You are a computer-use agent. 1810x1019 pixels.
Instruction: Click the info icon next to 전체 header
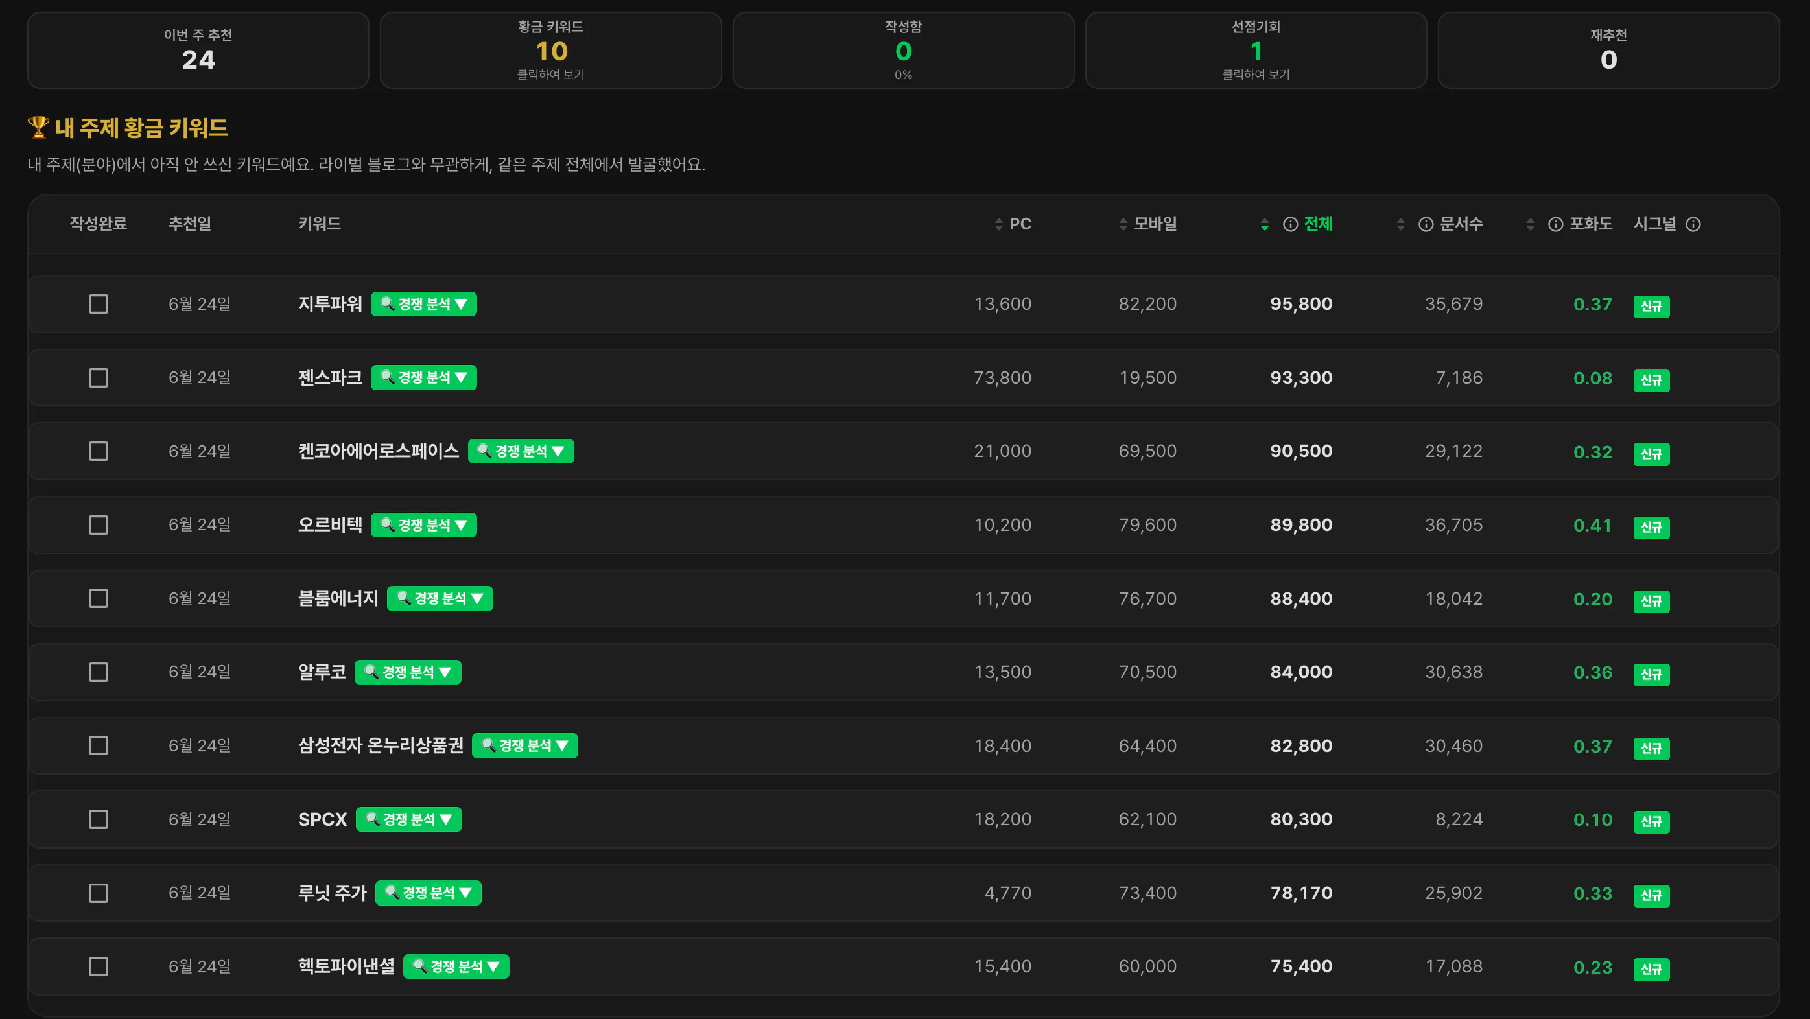1290,224
